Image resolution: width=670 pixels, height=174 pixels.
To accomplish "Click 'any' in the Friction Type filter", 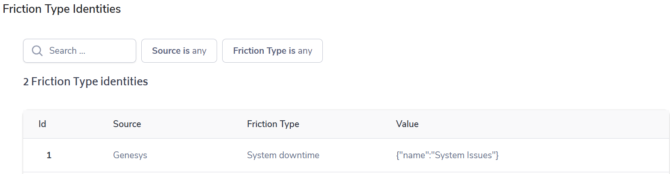I will 305,51.
